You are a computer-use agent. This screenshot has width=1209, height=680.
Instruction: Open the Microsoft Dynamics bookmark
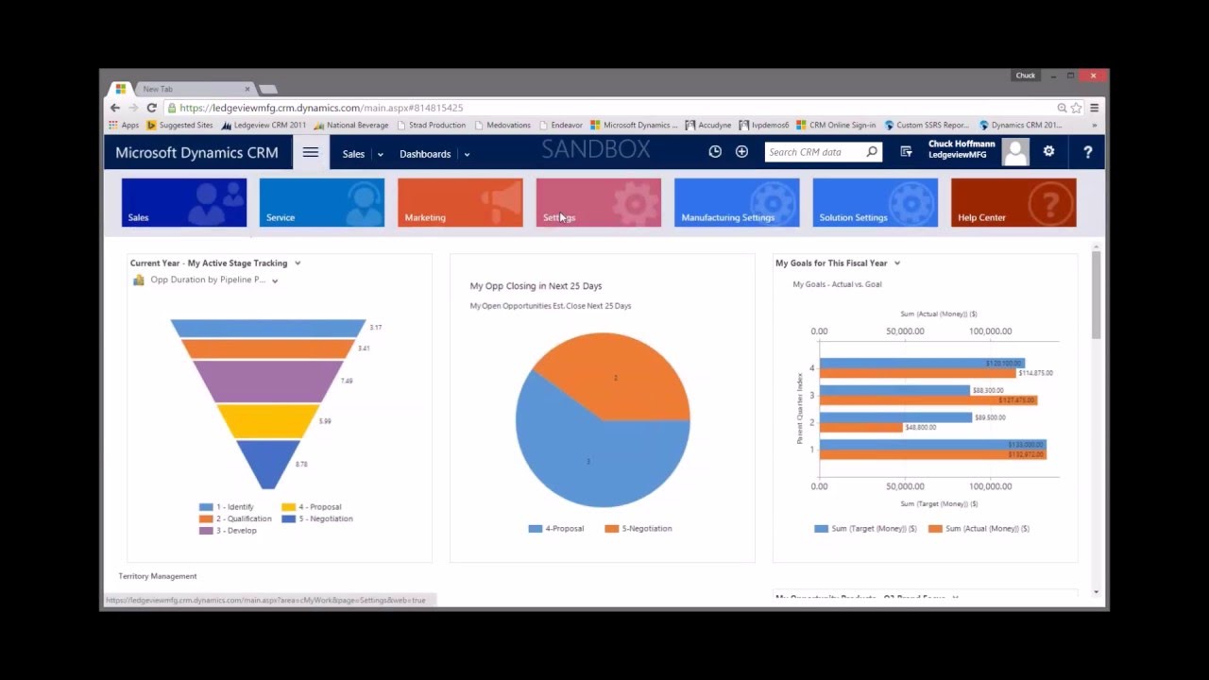click(634, 125)
